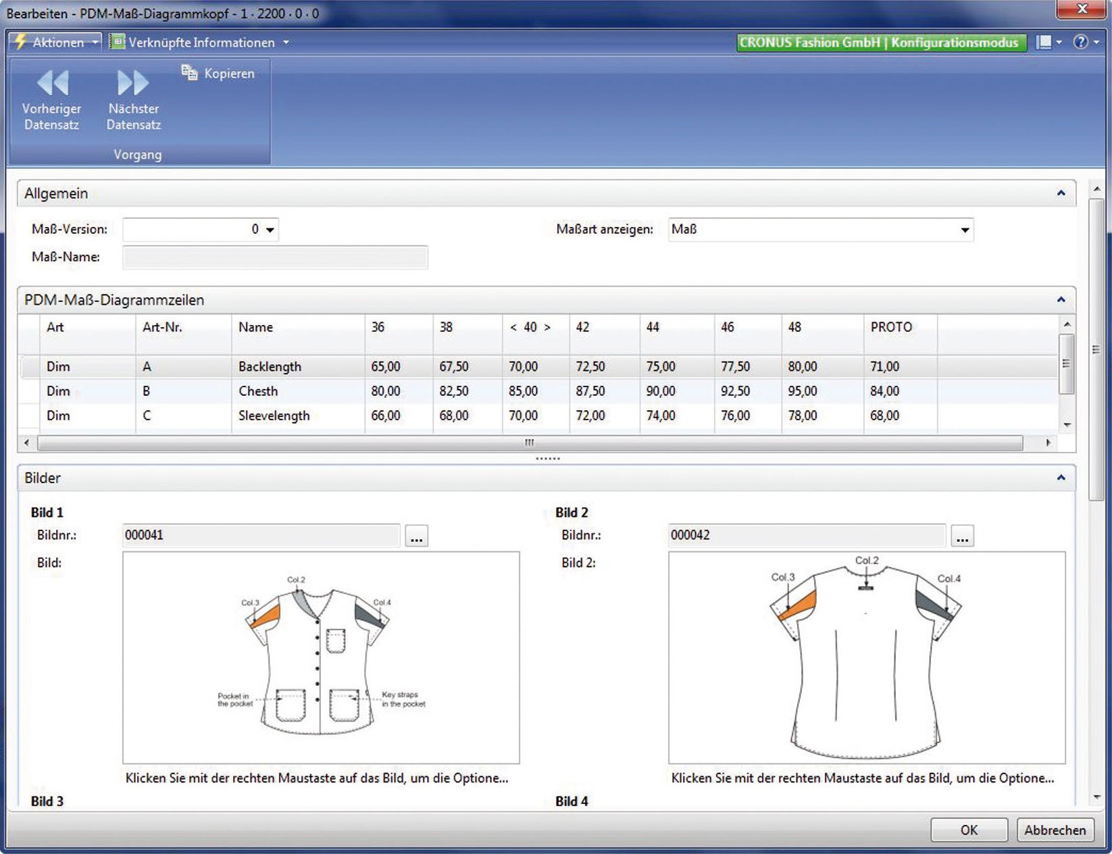Viewport: 1112px width, 854px height.
Task: Collapse the Allgemein section
Action: point(1061,193)
